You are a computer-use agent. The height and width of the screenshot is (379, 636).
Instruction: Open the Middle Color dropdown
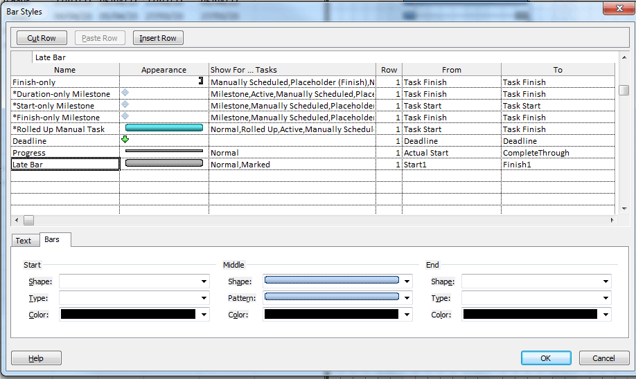(x=407, y=315)
